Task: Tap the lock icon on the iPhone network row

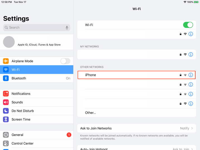Action: tap(180, 75)
